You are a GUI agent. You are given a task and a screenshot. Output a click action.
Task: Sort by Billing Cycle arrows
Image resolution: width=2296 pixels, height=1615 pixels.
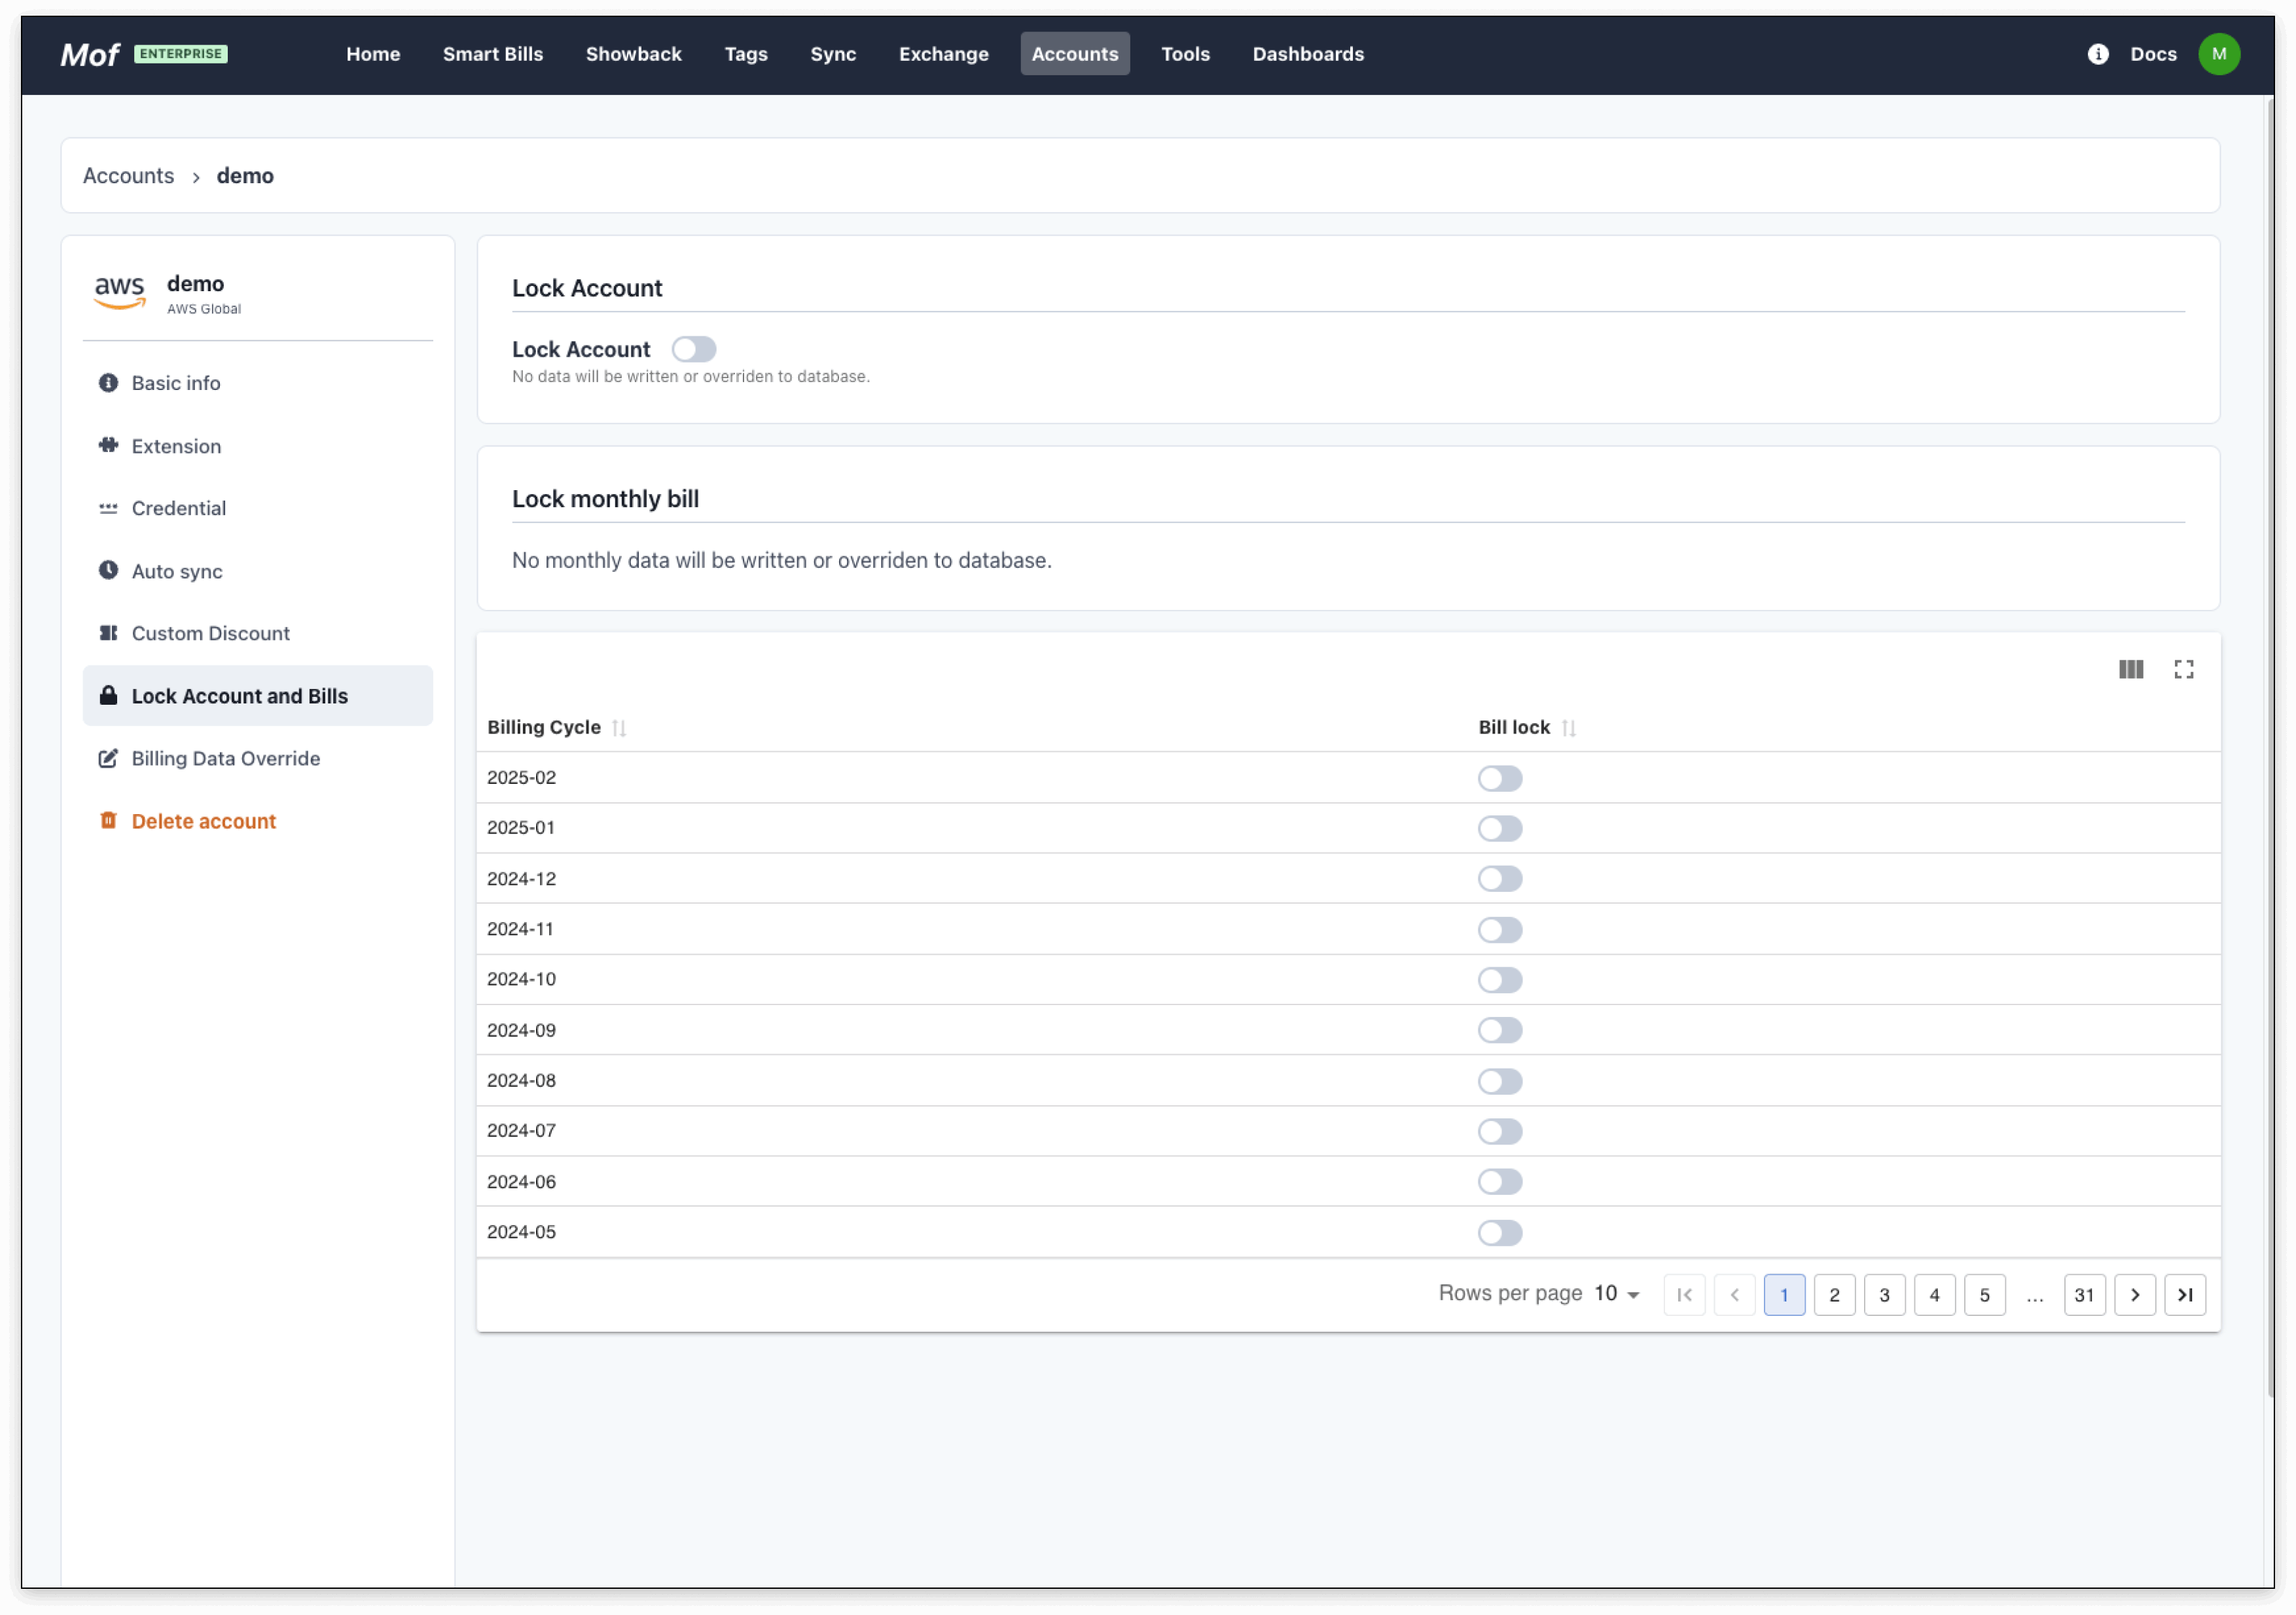pyautogui.click(x=619, y=728)
